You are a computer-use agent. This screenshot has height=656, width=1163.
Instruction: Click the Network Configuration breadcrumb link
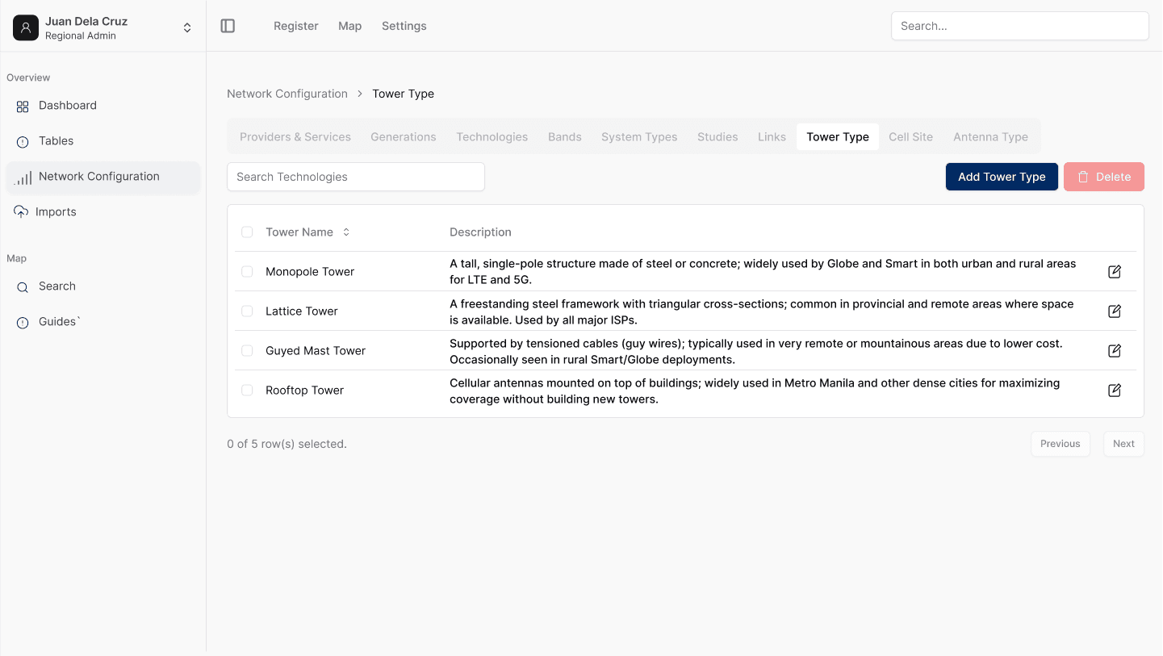tap(287, 94)
